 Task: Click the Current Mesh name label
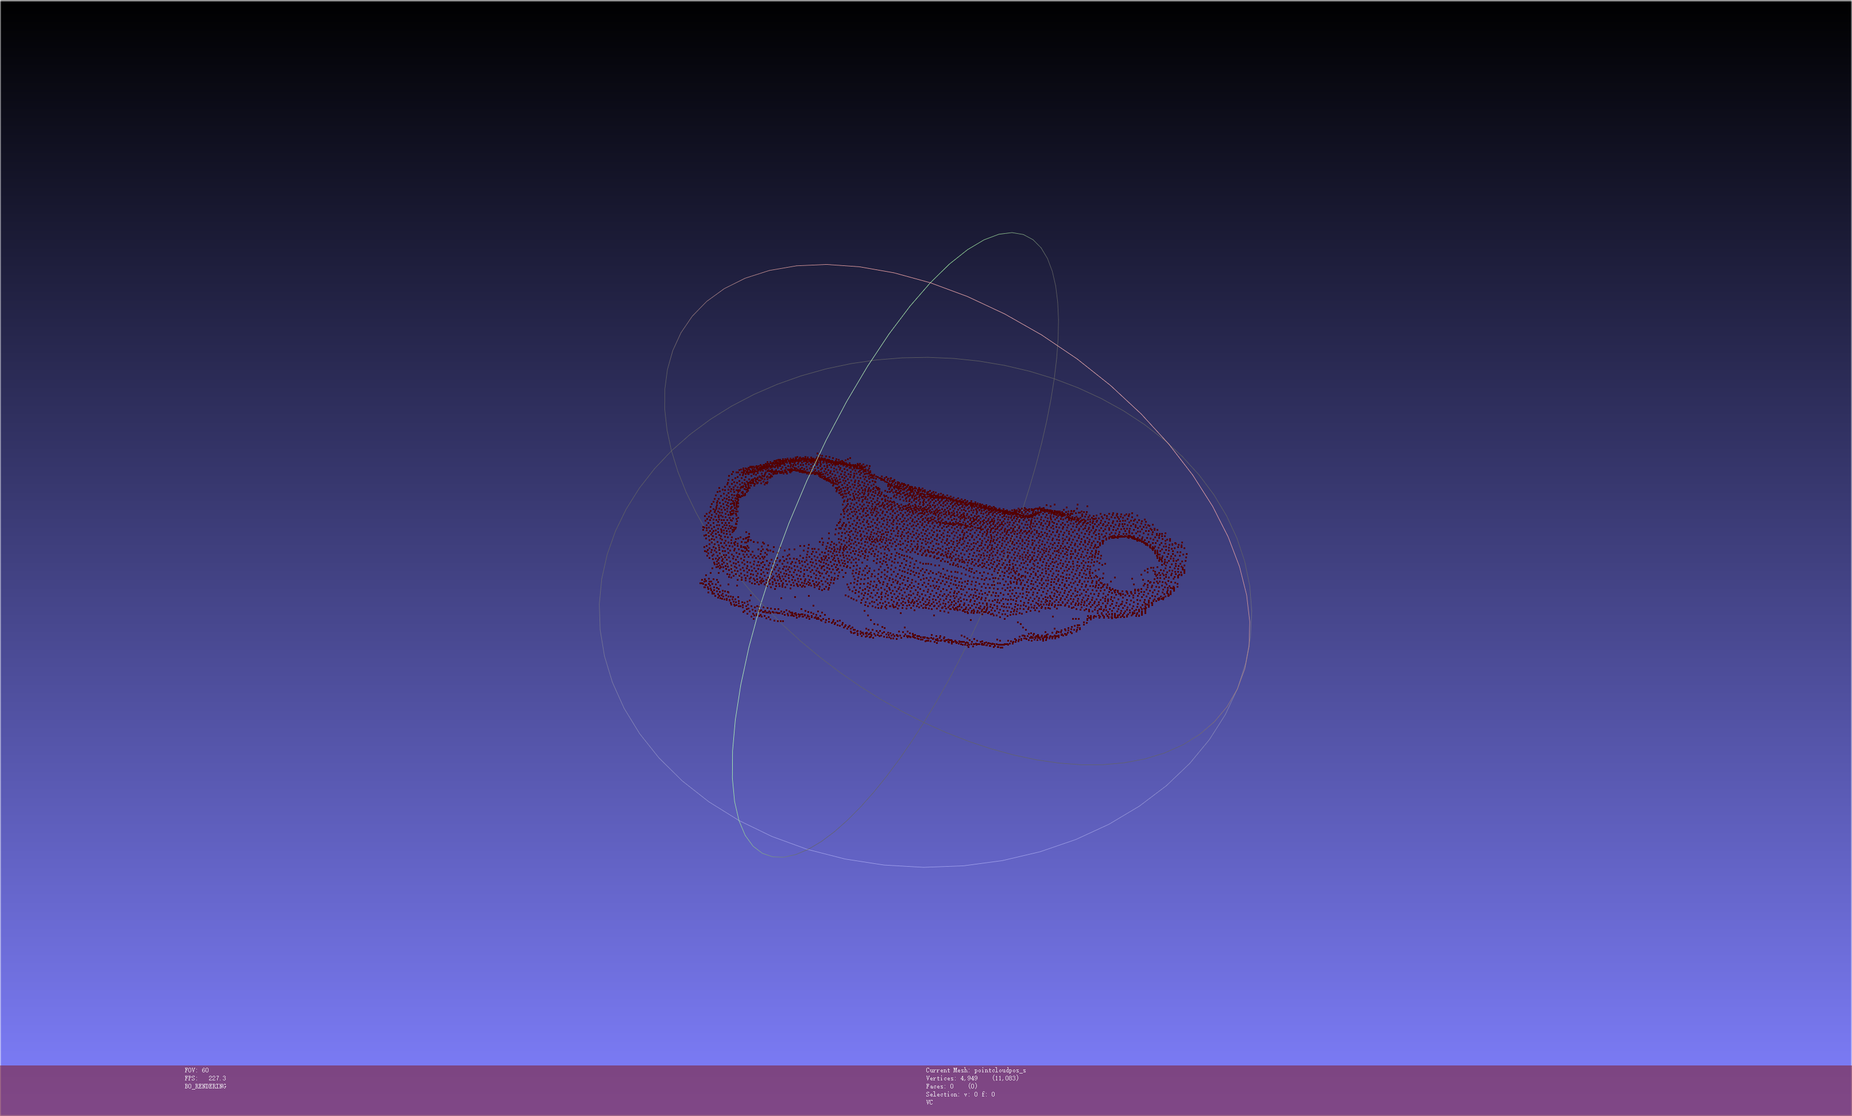(x=976, y=1070)
